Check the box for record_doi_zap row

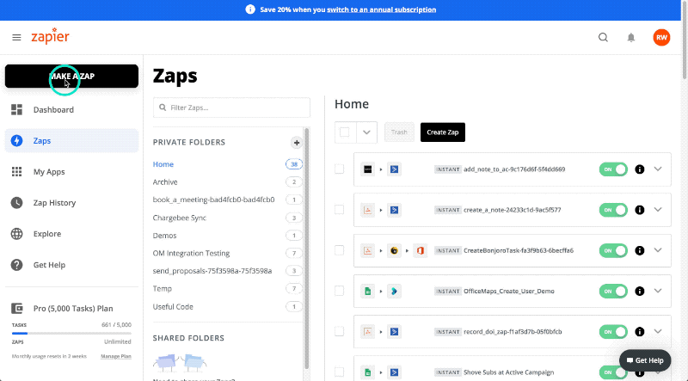[x=339, y=331]
